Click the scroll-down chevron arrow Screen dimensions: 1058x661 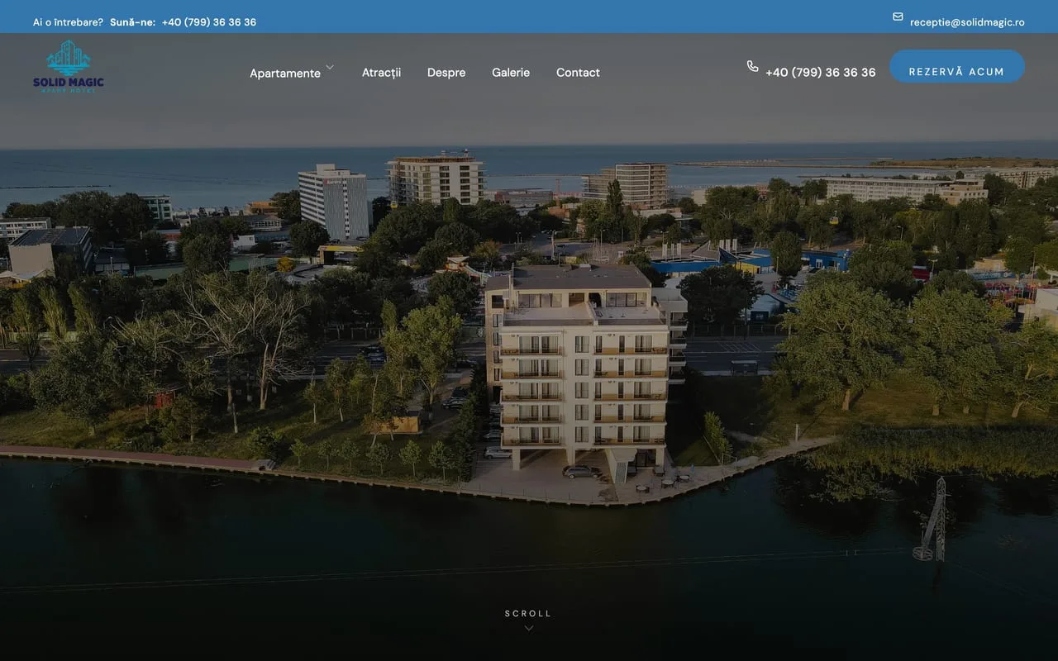[x=529, y=628]
